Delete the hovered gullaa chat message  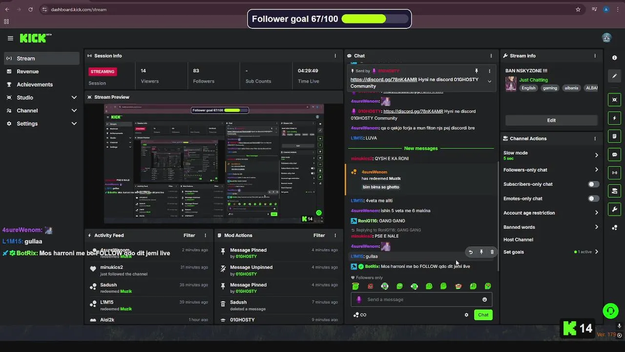click(492, 252)
